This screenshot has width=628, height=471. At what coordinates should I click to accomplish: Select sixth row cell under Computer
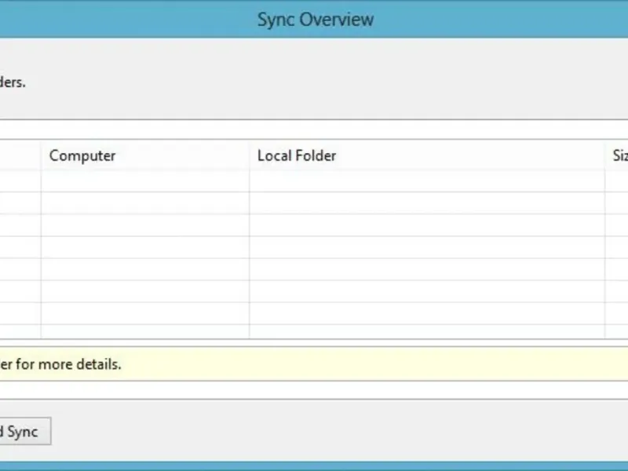tap(145, 291)
